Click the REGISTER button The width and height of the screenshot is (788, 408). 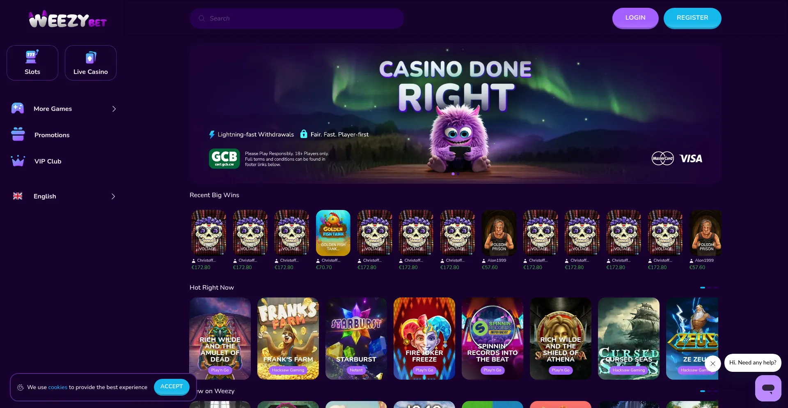coord(692,18)
